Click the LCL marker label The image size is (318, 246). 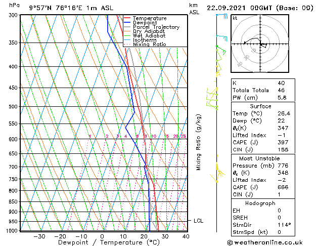pos(198,221)
